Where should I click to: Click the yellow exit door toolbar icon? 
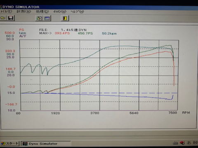click(65, 18)
